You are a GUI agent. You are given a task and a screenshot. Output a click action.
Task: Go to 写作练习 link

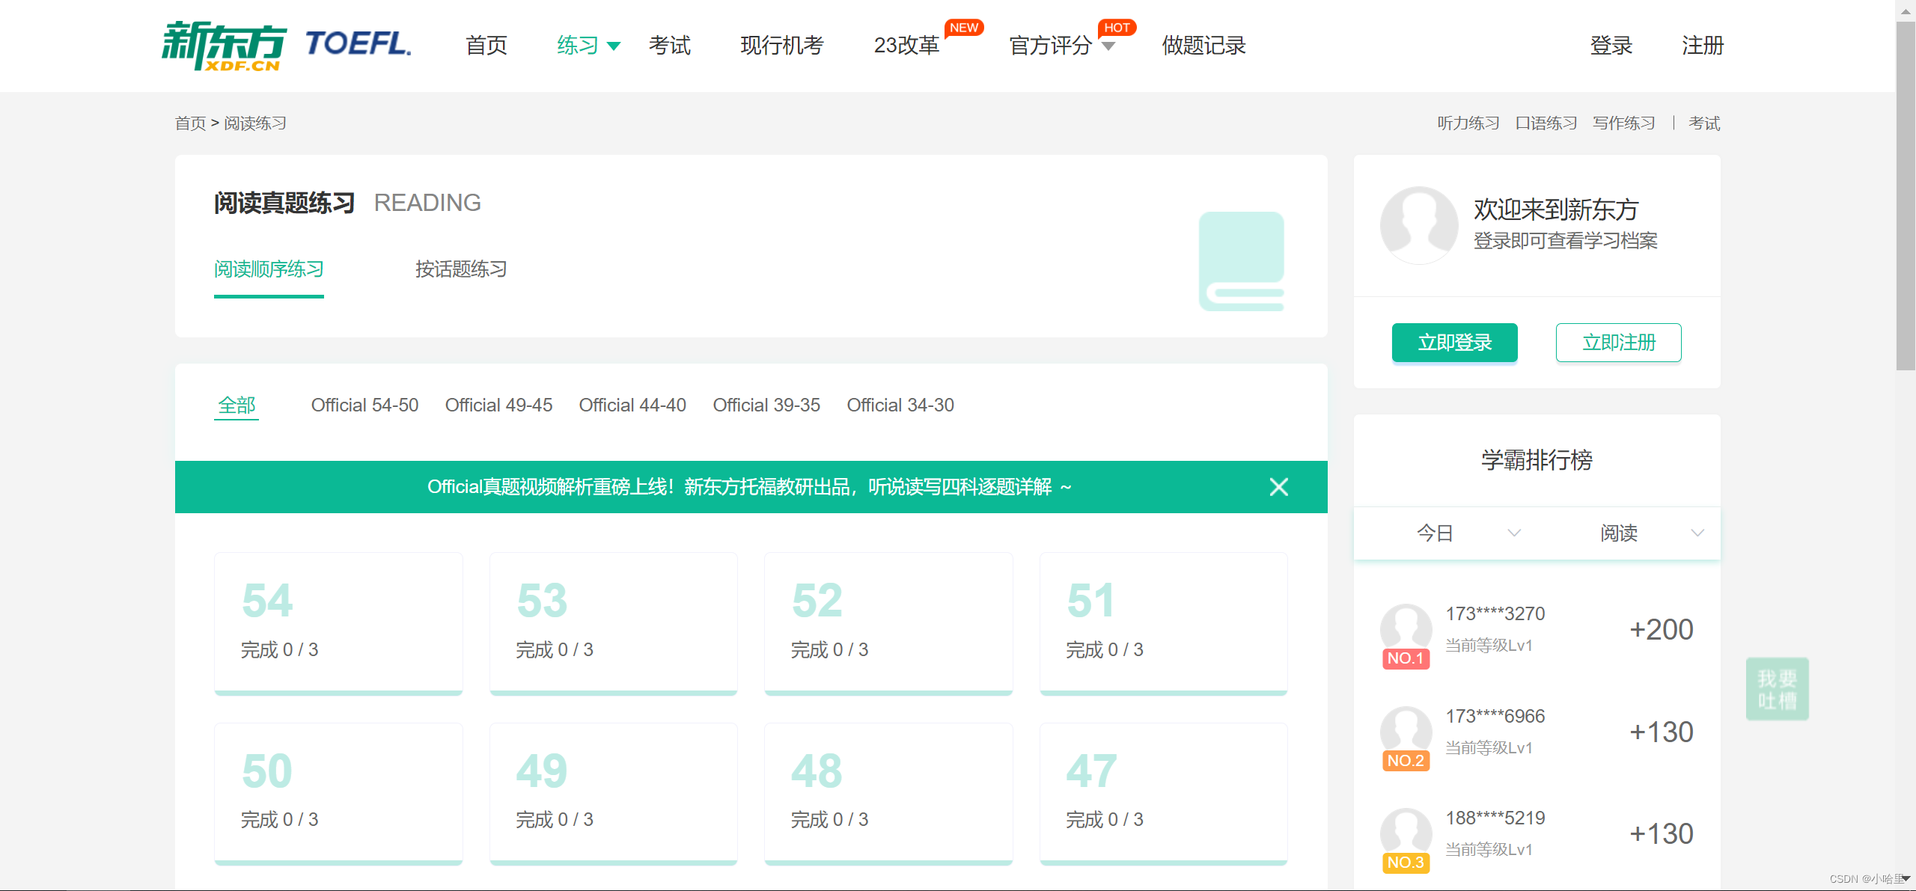[x=1624, y=123]
